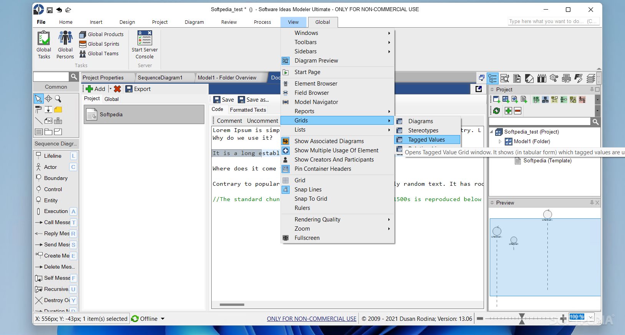Choose Stereotypes from Grids submenu

[427, 130]
